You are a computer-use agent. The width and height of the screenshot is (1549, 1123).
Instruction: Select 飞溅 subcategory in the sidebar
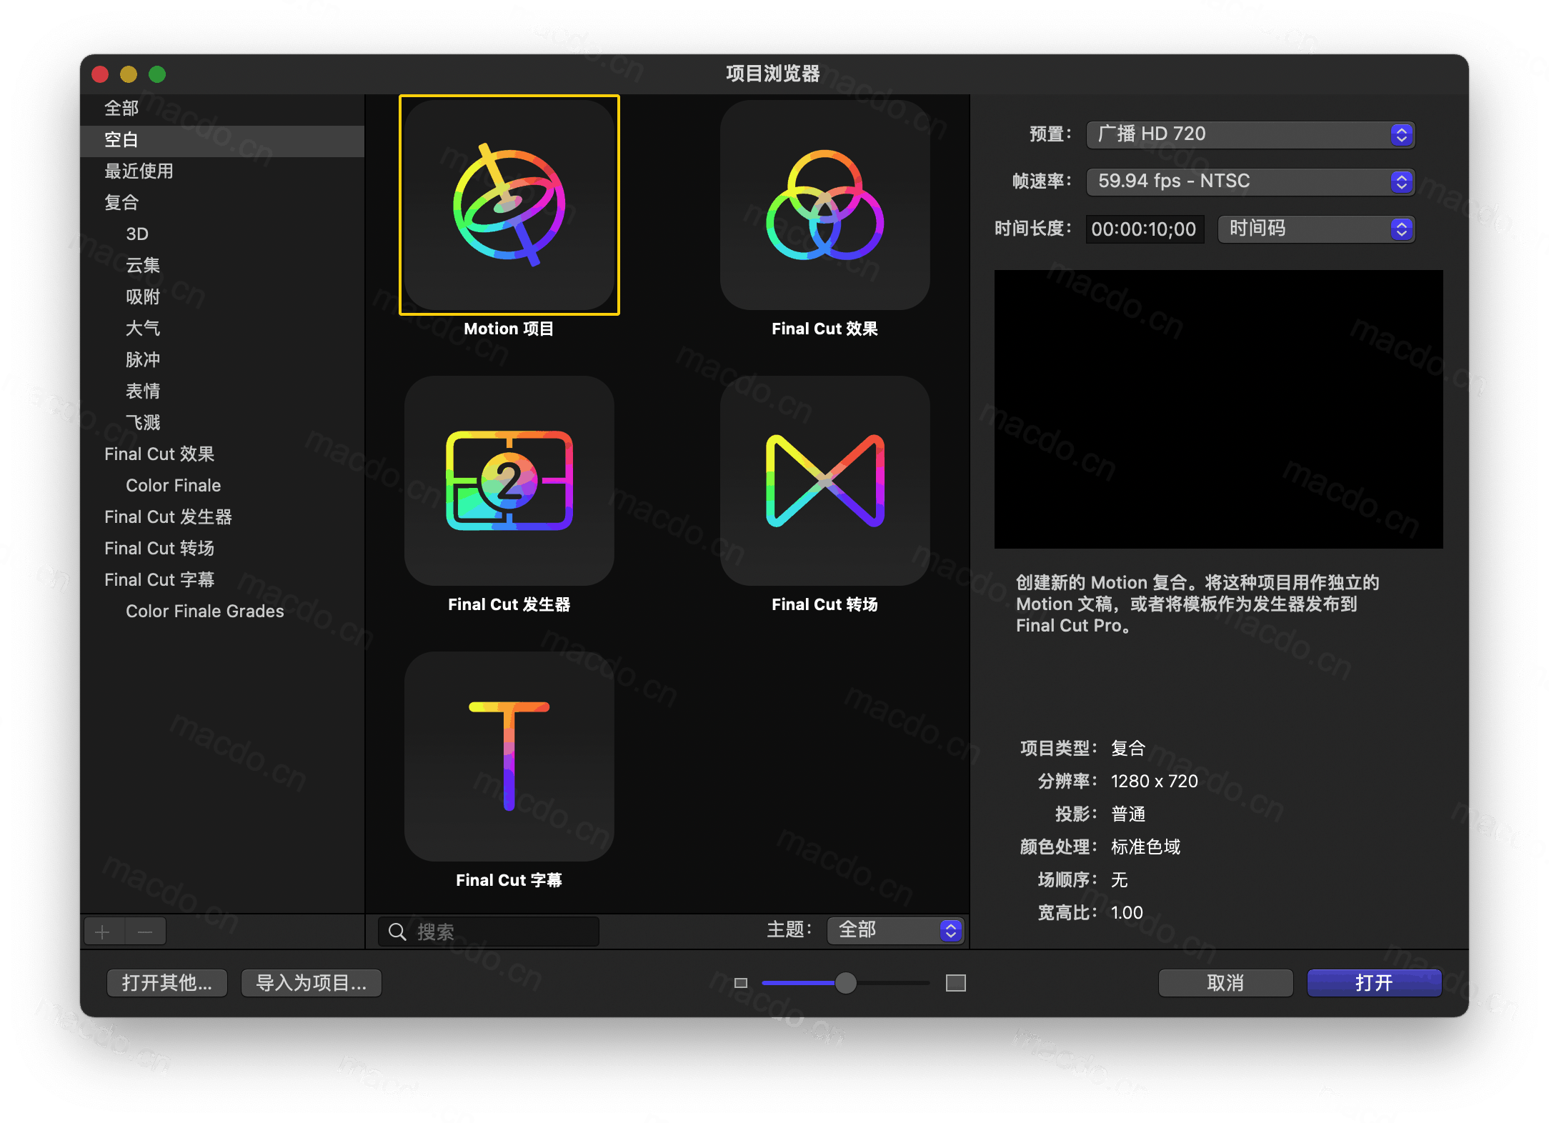click(x=222, y=423)
